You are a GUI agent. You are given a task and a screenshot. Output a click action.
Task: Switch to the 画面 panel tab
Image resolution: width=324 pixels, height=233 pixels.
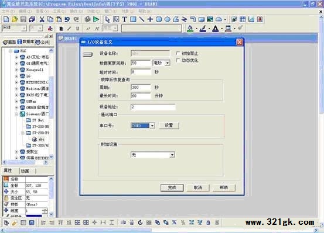[x=10, y=42]
